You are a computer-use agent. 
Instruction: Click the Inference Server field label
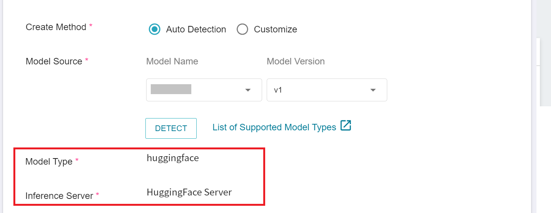tap(59, 196)
